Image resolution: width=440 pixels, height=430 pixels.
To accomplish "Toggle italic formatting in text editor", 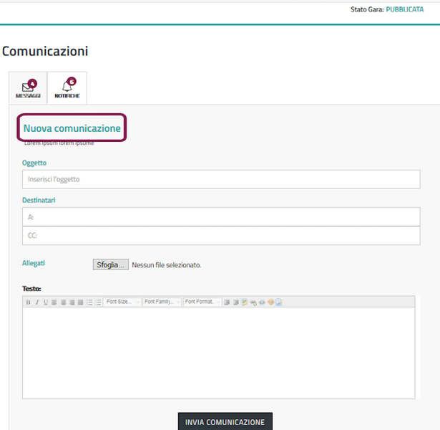I will pos(36,302).
